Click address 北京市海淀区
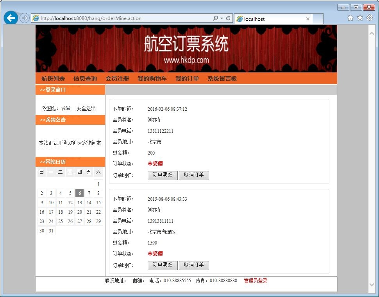 point(161,232)
